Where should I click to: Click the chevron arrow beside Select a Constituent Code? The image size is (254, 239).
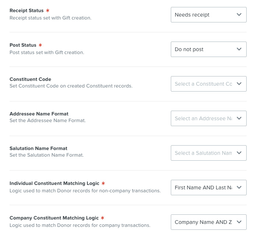pyautogui.click(x=239, y=84)
